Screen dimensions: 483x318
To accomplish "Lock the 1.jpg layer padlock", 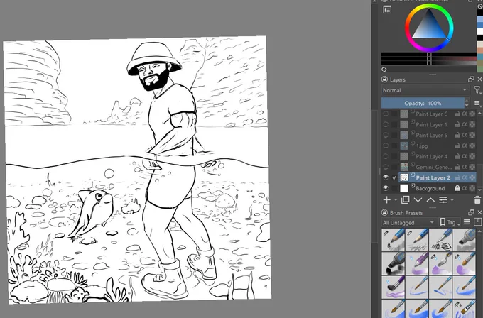I will coord(457,146).
